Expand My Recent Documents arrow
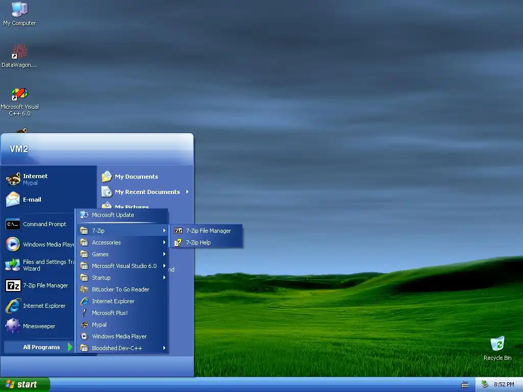This screenshot has height=392, width=523. point(187,192)
